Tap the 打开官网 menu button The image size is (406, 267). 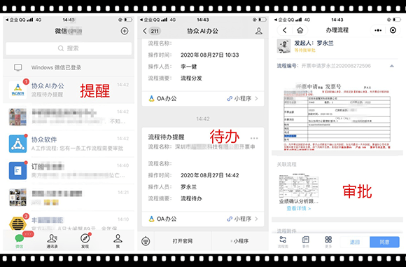[183, 241]
